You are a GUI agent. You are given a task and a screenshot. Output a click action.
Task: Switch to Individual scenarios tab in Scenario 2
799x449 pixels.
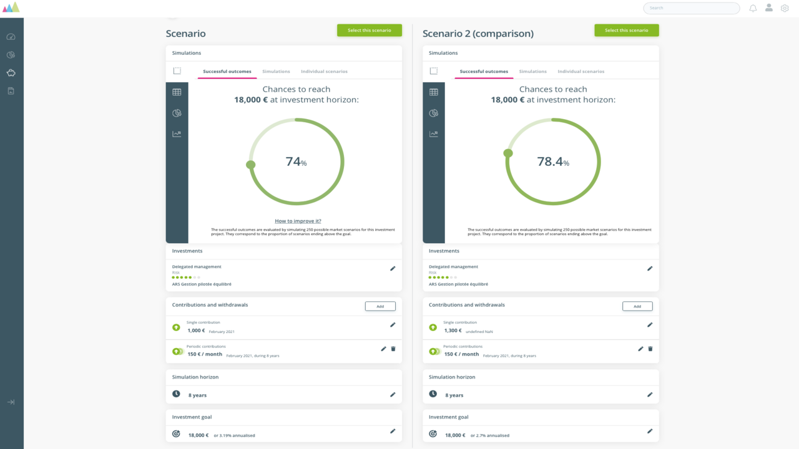(581, 71)
